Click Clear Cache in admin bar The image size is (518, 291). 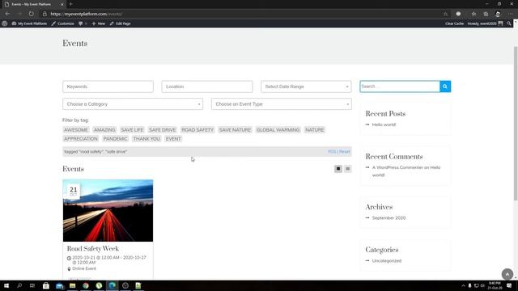click(x=454, y=23)
